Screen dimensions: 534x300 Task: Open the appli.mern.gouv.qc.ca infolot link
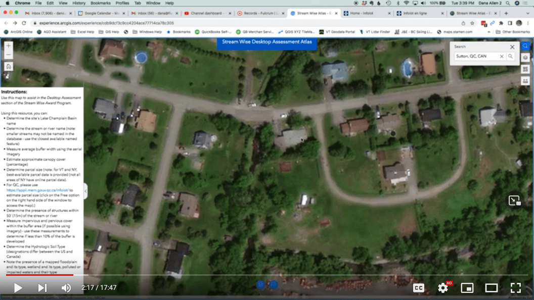click(x=37, y=190)
